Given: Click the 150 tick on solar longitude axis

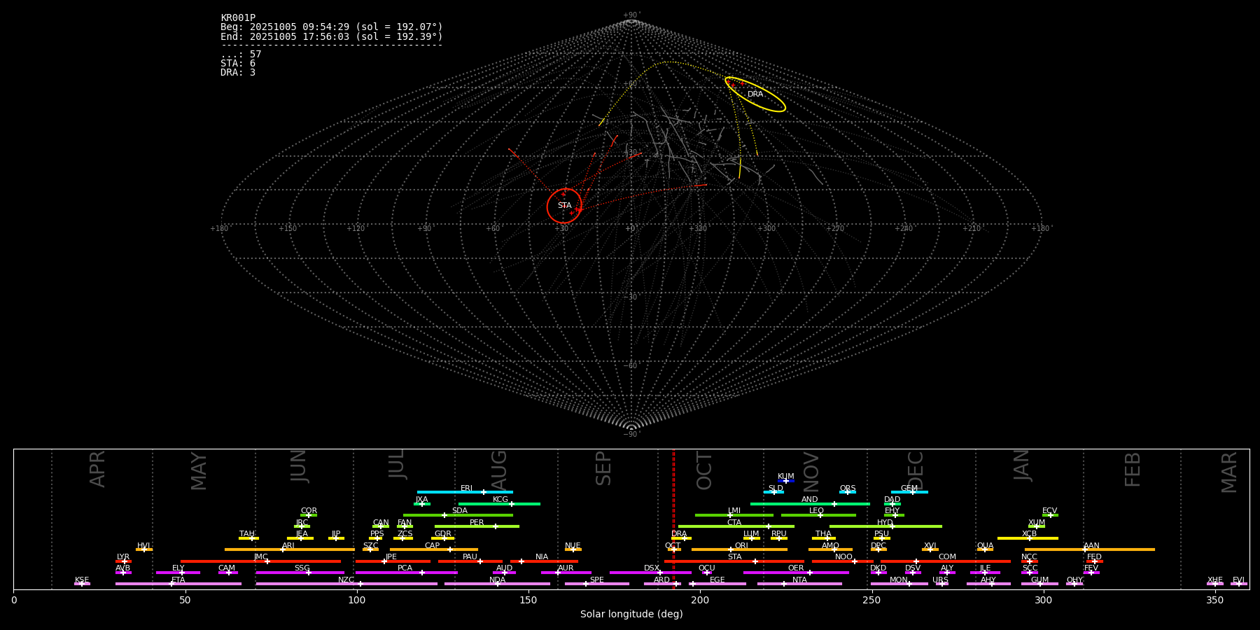Looking at the screenshot, I should pyautogui.click(x=528, y=600).
